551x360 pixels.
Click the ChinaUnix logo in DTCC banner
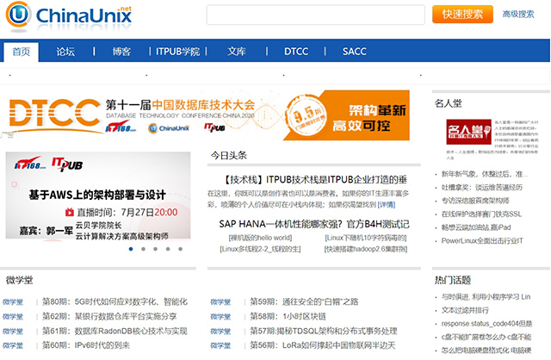click(x=169, y=128)
